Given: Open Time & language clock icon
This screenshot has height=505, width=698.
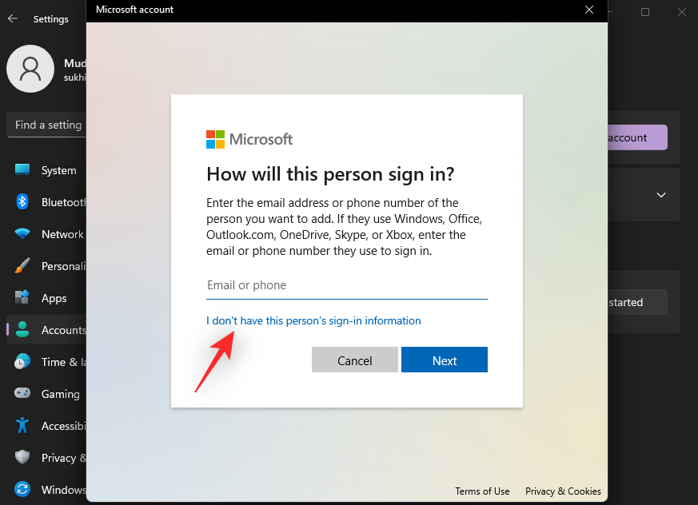Looking at the screenshot, I should coord(22,361).
